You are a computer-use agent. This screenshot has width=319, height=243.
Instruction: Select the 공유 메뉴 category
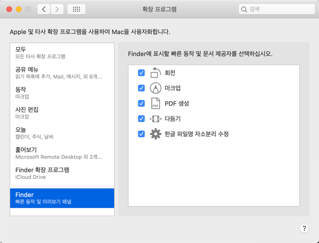[62, 73]
